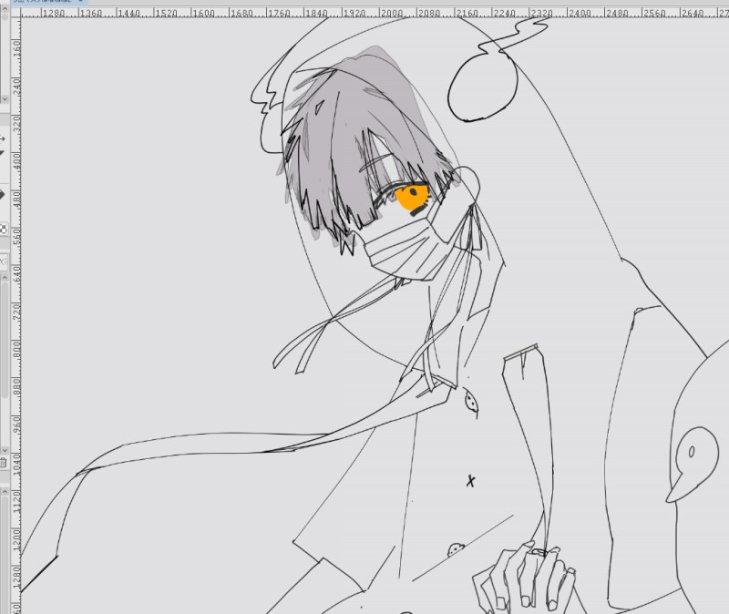
Task: Click the bottom panel's scroll-up arrow
Action: click(5, 491)
